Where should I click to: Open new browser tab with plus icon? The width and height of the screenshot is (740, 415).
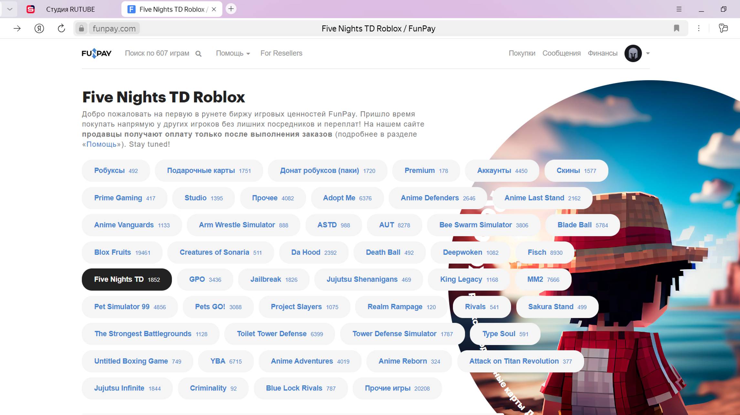(x=231, y=9)
